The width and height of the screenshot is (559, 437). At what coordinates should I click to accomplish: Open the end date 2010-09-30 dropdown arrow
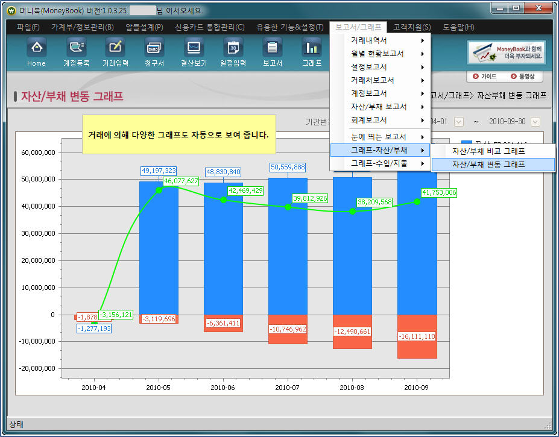point(535,122)
